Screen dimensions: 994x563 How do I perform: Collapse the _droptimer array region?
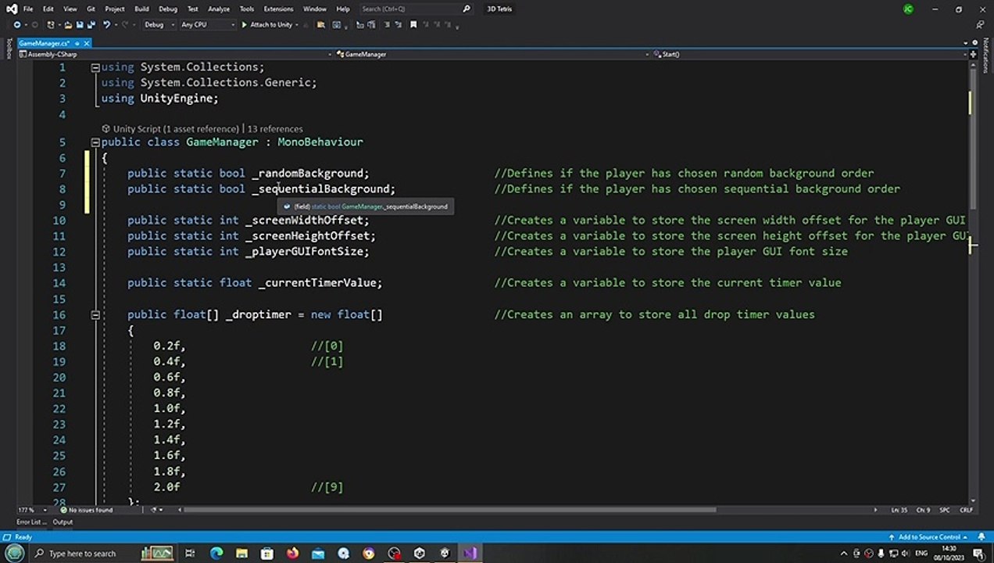pyautogui.click(x=95, y=315)
